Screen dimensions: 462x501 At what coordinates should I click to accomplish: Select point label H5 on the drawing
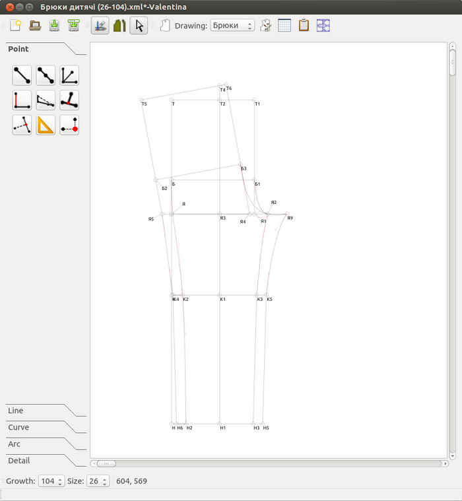click(266, 428)
